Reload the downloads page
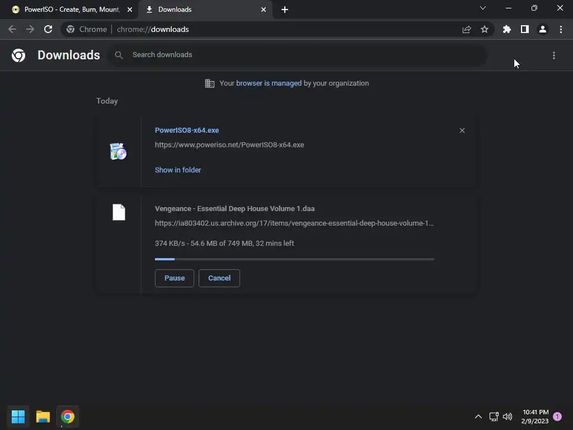Image resolution: width=573 pixels, height=430 pixels. [x=48, y=29]
